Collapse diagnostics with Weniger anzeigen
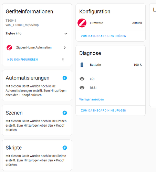 click(x=91, y=99)
